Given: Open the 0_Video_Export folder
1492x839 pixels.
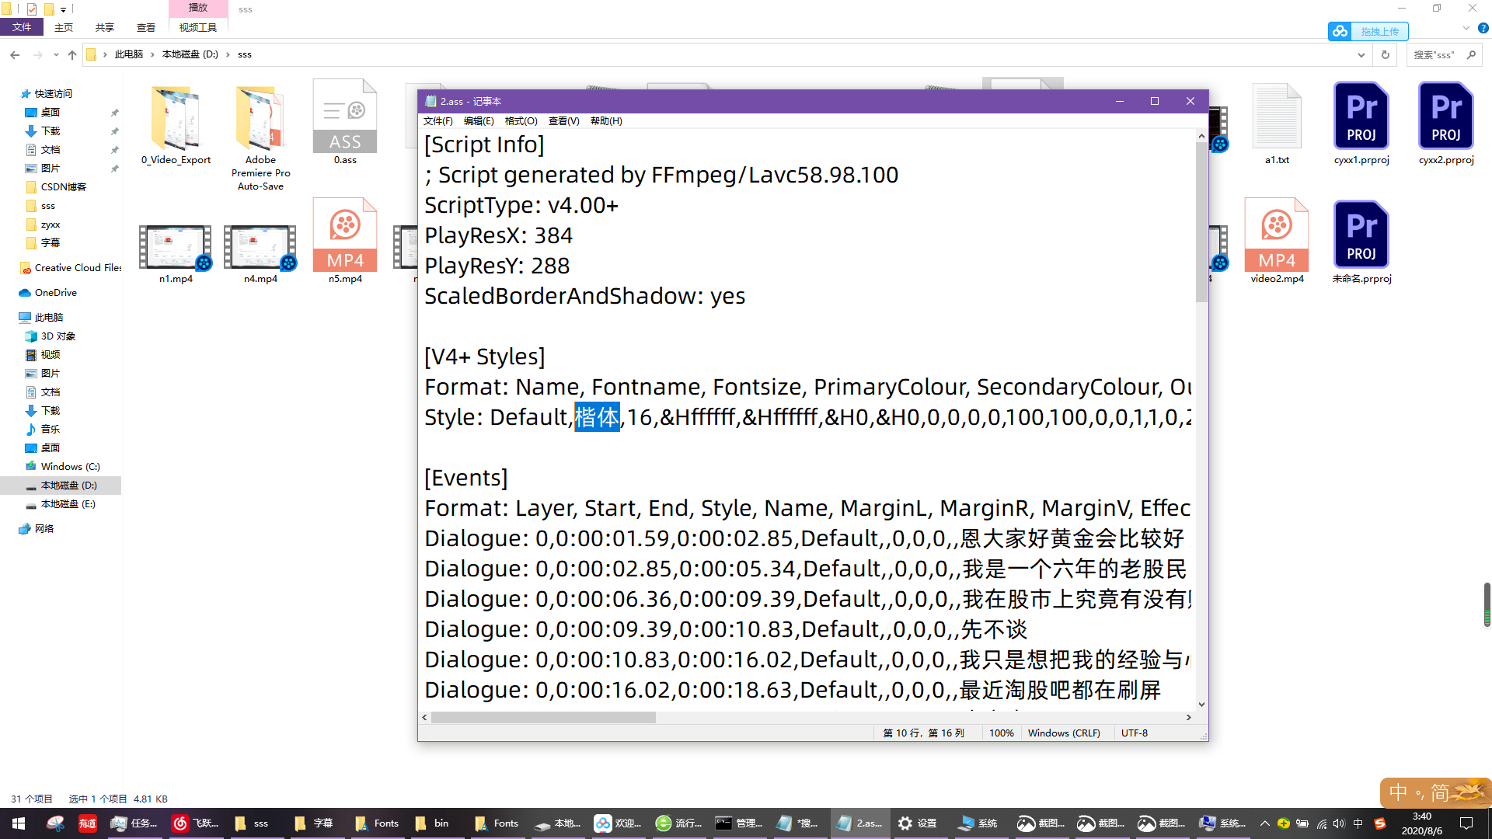Looking at the screenshot, I should pyautogui.click(x=176, y=124).
